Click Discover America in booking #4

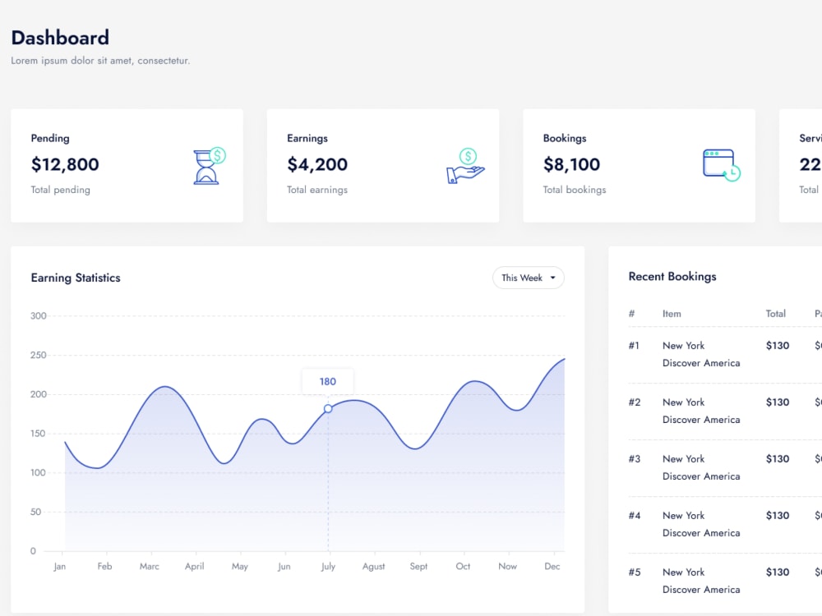(x=701, y=533)
